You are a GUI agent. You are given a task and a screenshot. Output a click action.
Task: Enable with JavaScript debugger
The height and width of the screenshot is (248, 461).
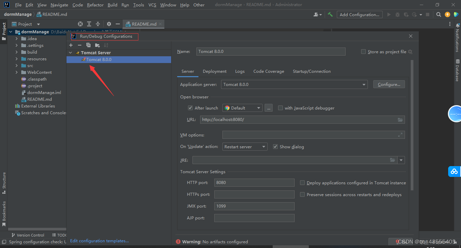(280, 108)
